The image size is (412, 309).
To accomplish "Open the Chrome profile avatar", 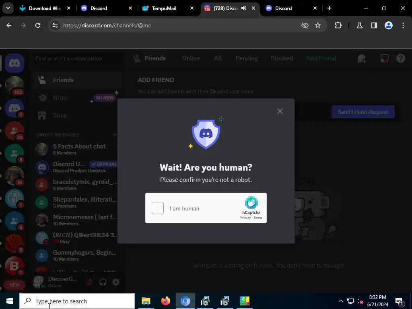I will (x=389, y=25).
